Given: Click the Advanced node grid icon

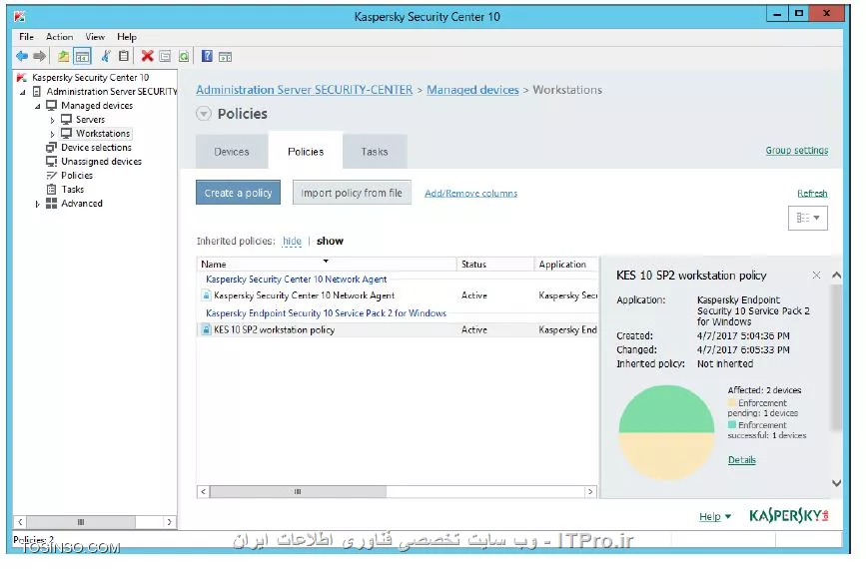Looking at the screenshot, I should (51, 203).
